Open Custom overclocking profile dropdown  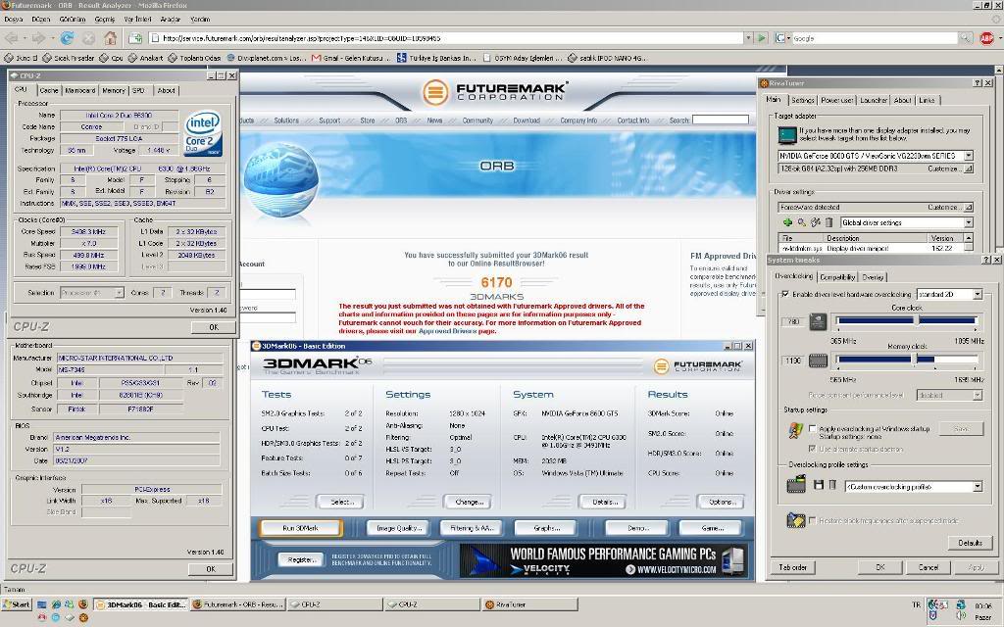point(978,487)
